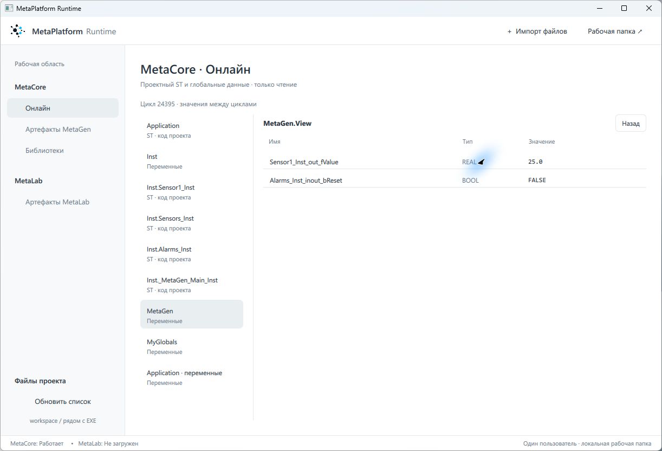This screenshot has width=662, height=451.
Task: Click the BOOL type cell
Action: (x=470, y=180)
